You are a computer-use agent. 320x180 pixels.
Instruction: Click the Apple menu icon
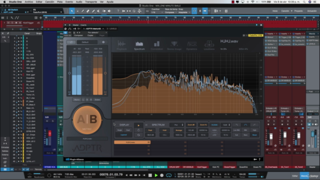pos(4,2)
